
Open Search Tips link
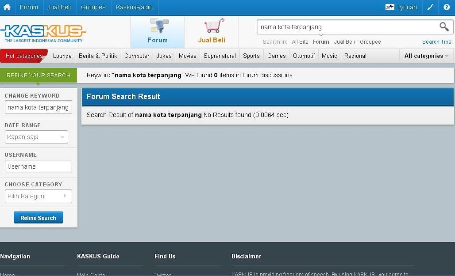[x=436, y=42]
